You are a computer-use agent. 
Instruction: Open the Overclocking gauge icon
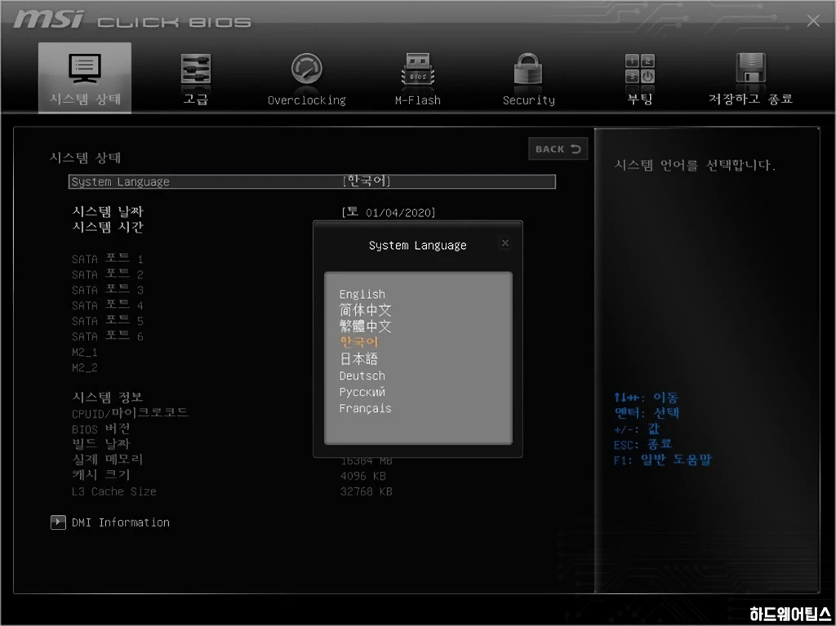click(307, 69)
